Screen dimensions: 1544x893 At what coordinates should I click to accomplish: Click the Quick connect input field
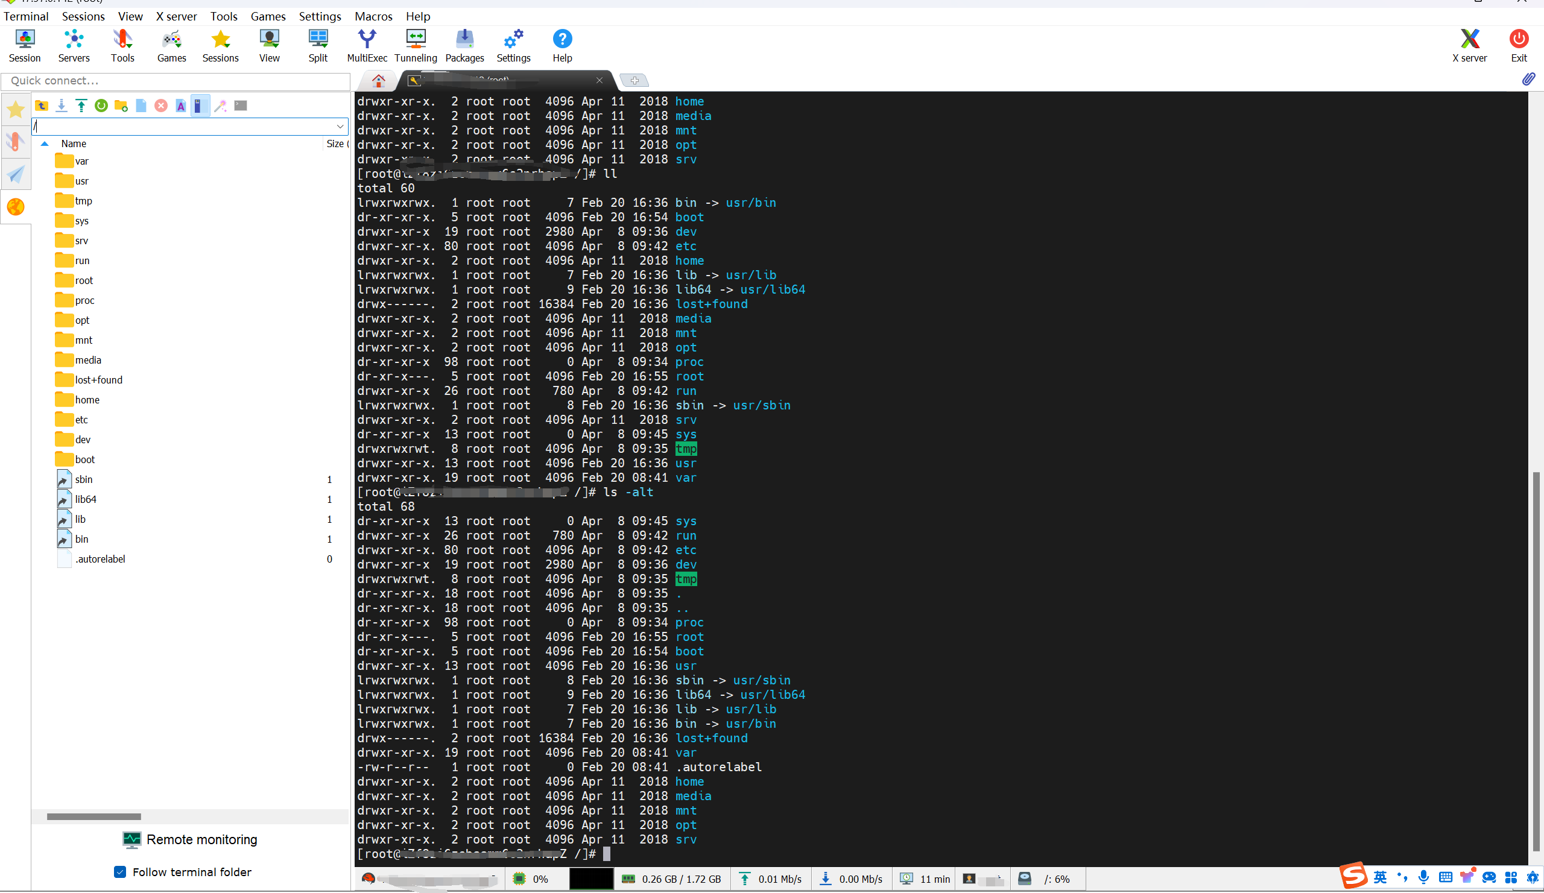click(176, 81)
